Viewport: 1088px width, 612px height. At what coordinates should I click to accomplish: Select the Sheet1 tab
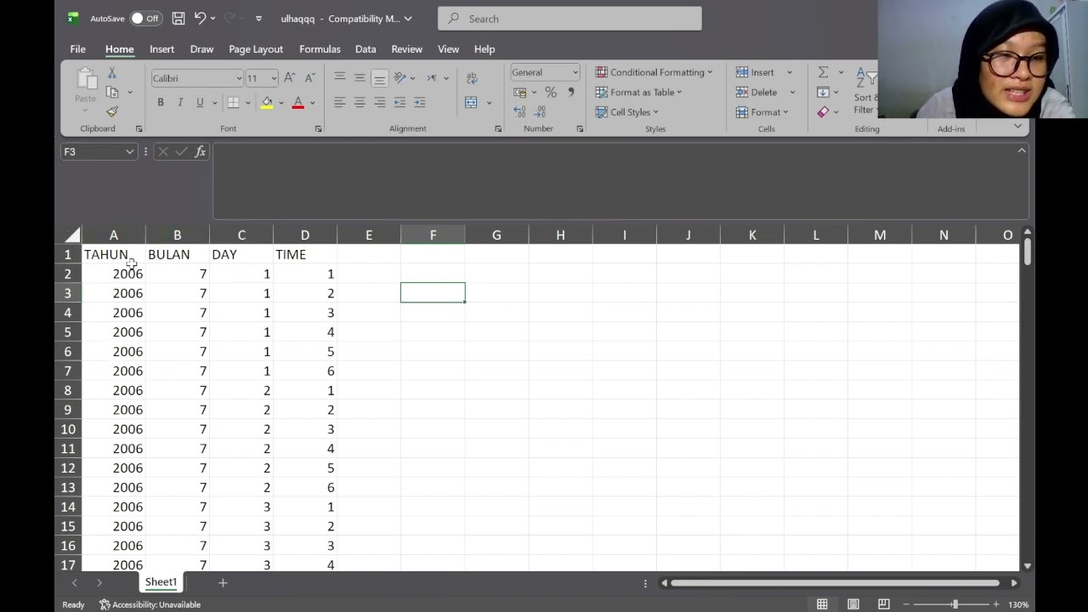[x=161, y=582]
